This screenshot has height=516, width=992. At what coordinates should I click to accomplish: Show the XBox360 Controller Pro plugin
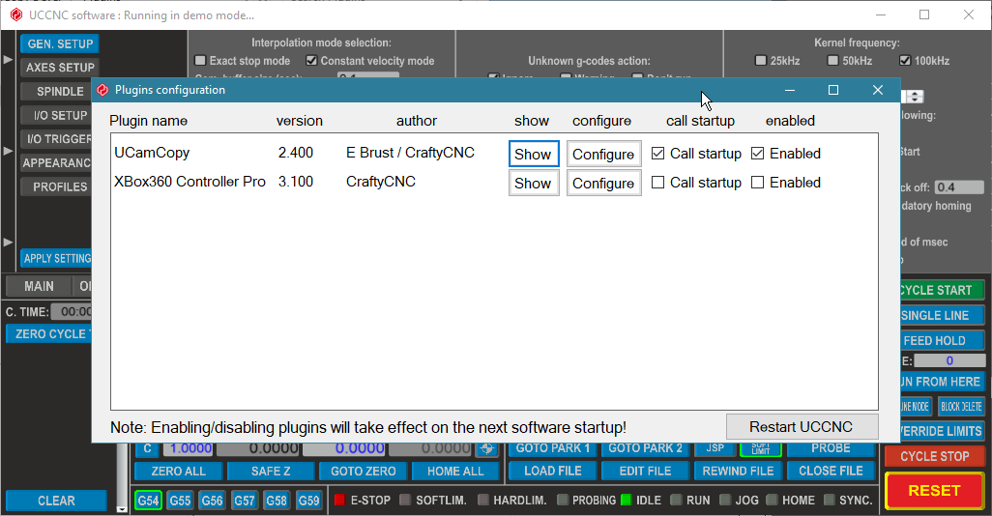(x=534, y=184)
